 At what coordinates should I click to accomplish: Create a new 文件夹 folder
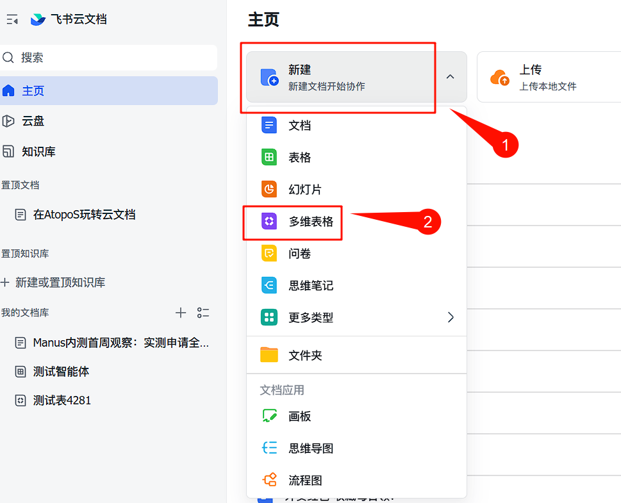click(x=356, y=355)
